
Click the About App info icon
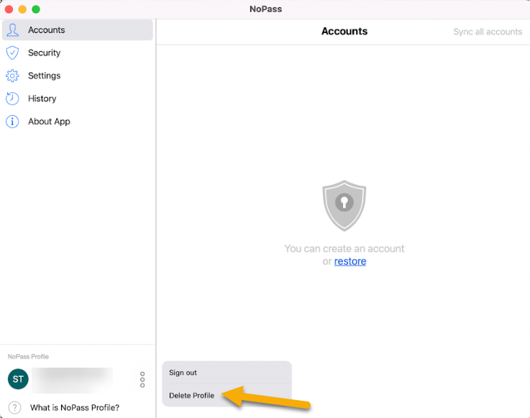pyautogui.click(x=12, y=122)
